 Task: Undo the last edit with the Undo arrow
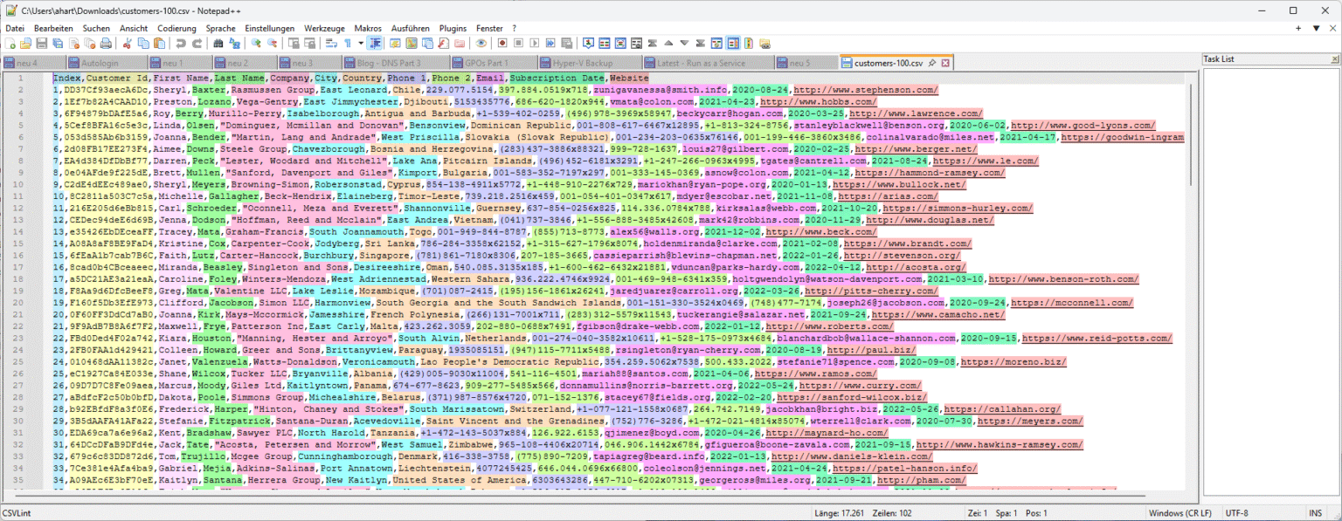click(x=182, y=43)
